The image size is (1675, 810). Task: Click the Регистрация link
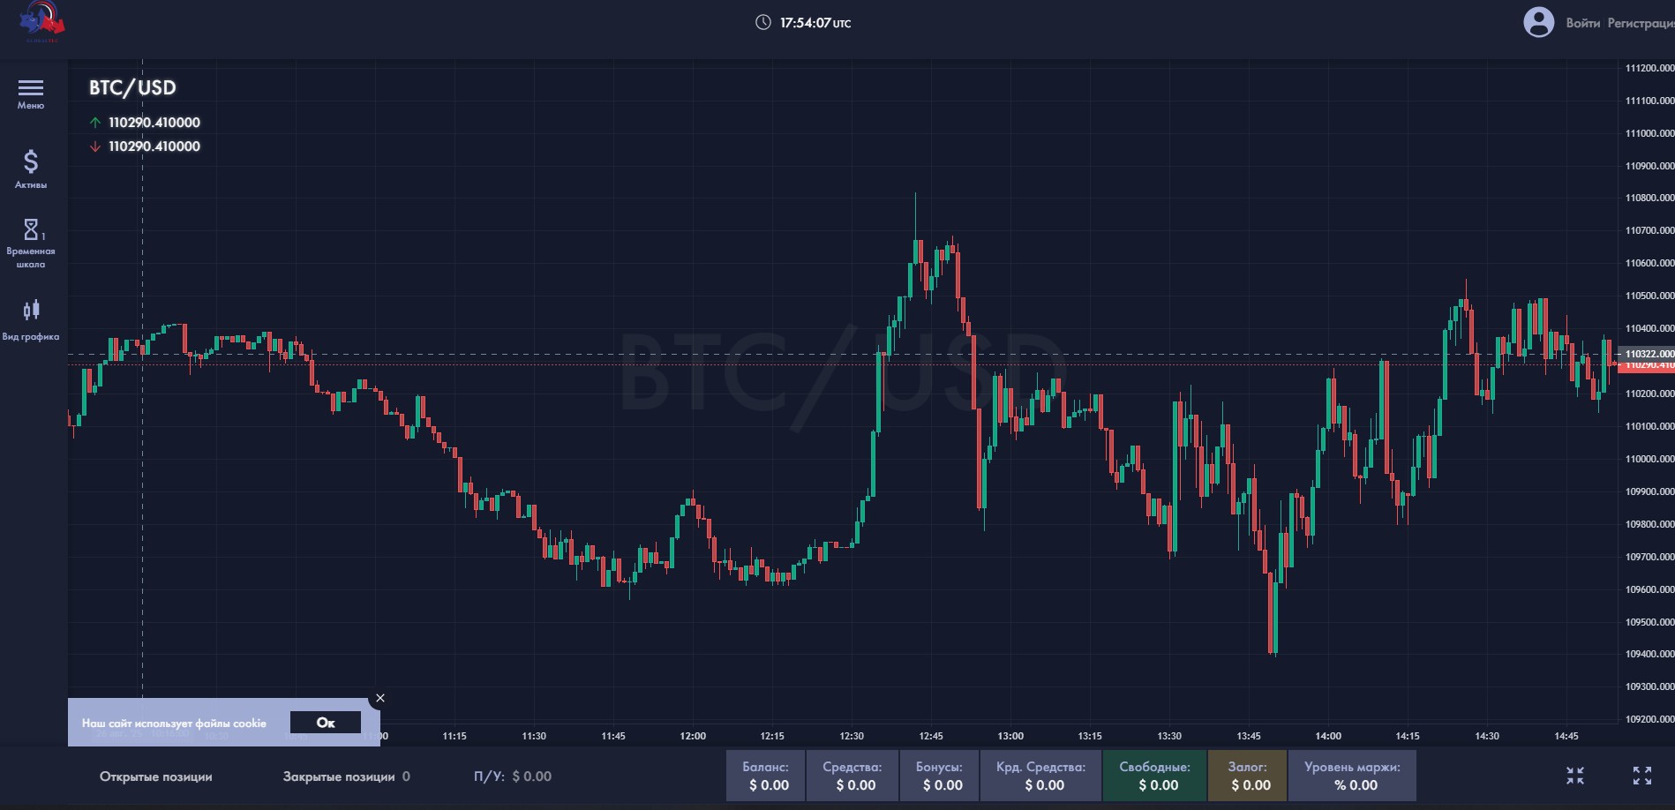pos(1641,23)
